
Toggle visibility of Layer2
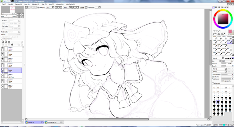2,80
